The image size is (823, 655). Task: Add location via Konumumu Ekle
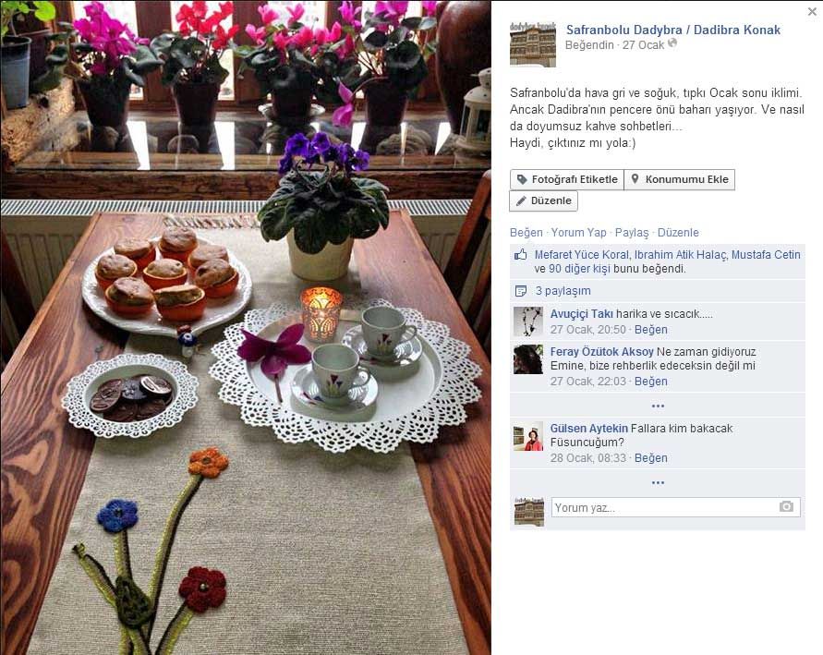point(679,179)
